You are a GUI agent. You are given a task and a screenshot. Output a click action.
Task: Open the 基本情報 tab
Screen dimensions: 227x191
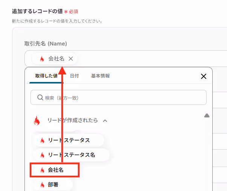pyautogui.click(x=101, y=76)
